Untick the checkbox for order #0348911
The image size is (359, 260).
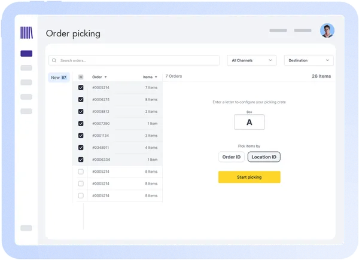[81, 148]
